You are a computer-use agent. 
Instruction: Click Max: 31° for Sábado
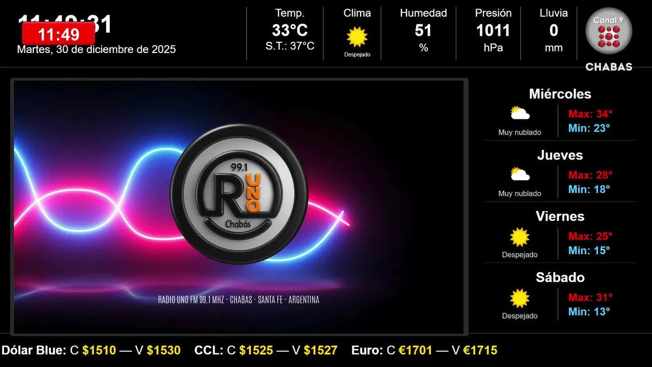pos(590,297)
